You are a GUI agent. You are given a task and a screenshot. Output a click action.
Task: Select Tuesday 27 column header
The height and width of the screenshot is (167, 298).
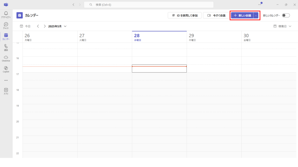click(105, 37)
